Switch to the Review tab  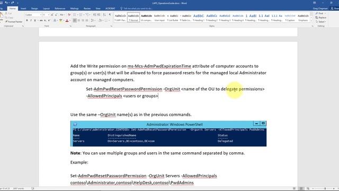87,8
